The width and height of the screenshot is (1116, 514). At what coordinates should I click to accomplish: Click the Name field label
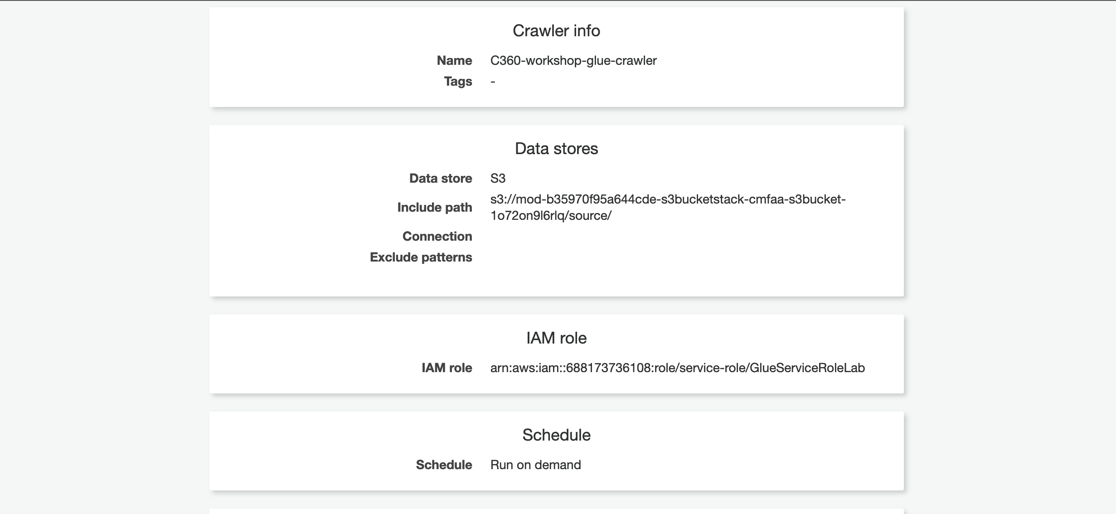[454, 60]
